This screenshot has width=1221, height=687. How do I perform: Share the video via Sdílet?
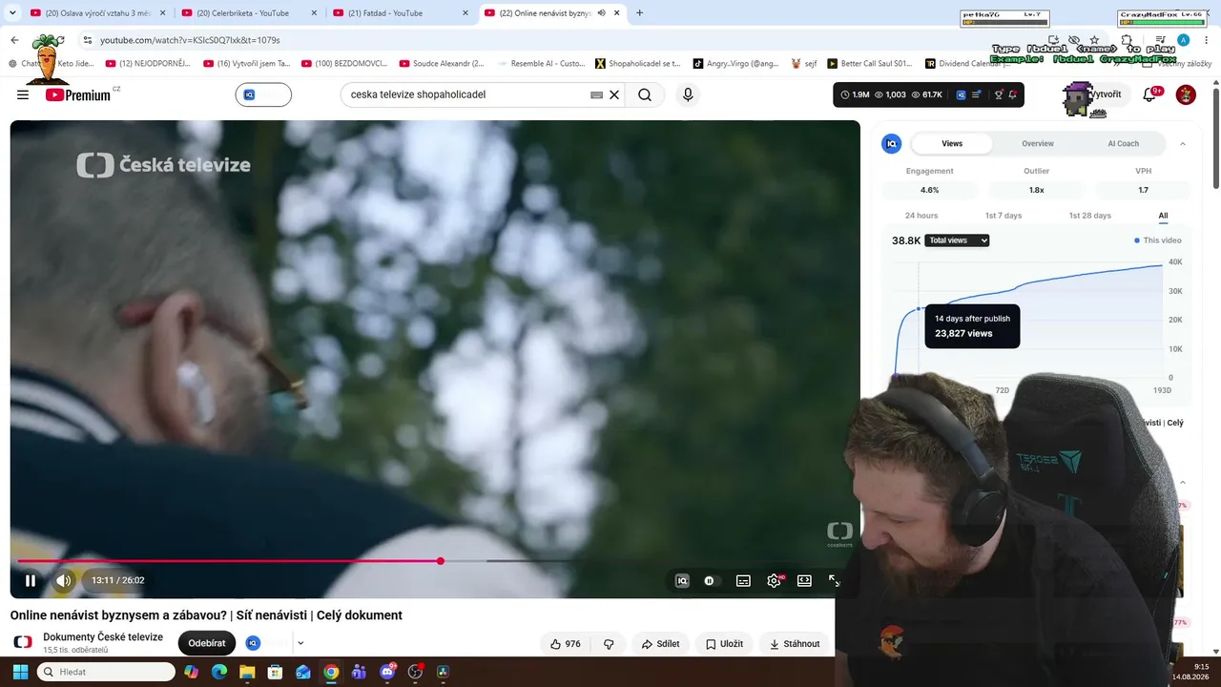(660, 644)
